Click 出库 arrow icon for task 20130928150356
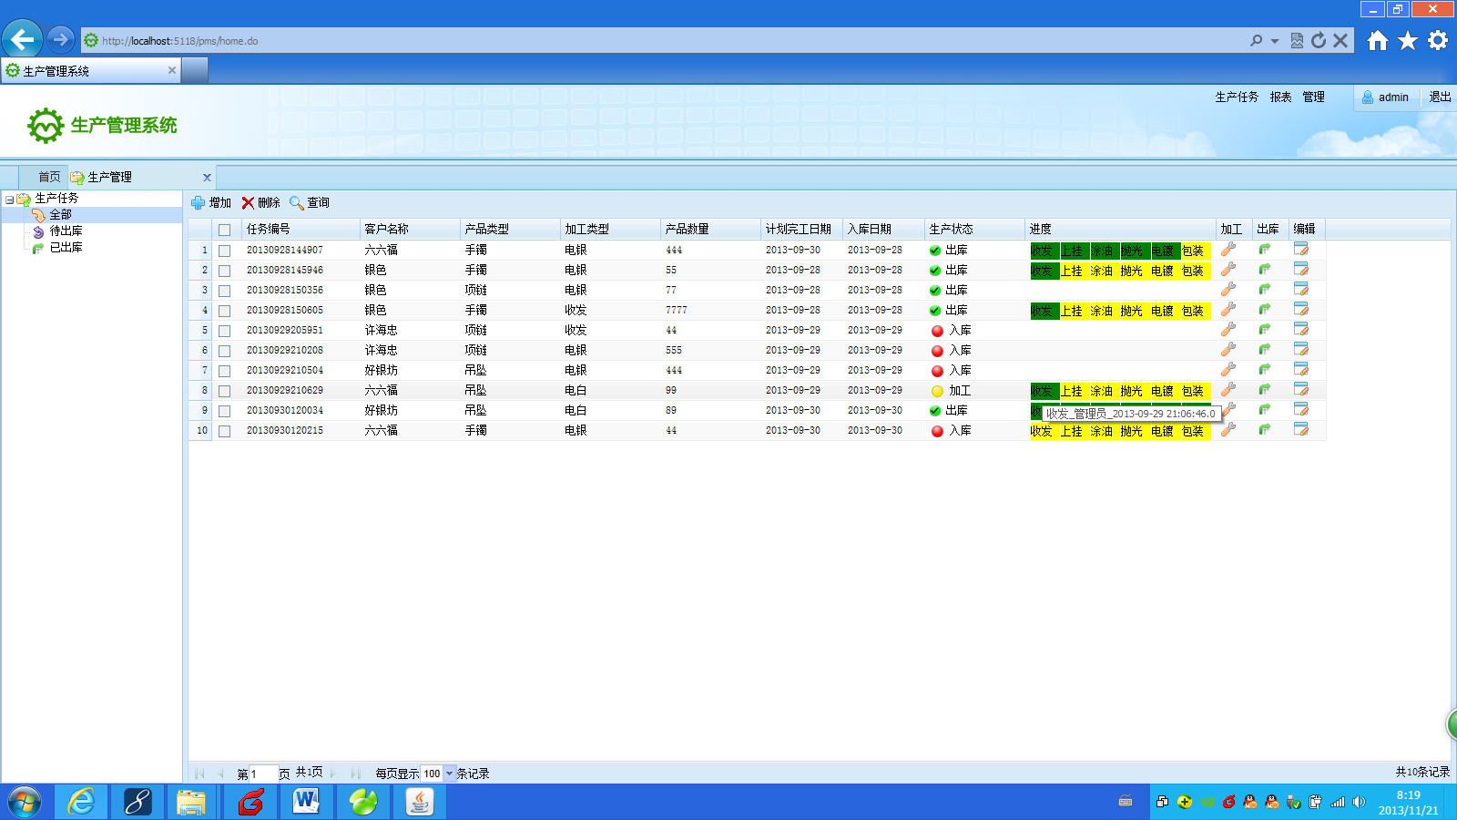 1265,290
